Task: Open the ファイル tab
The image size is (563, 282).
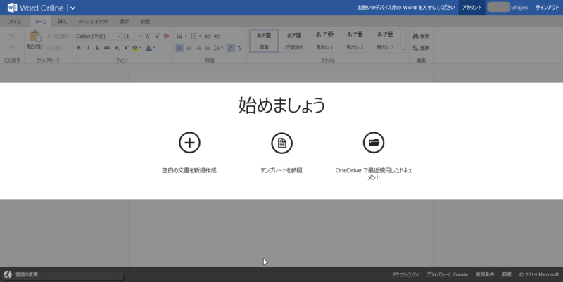Action: [14, 22]
